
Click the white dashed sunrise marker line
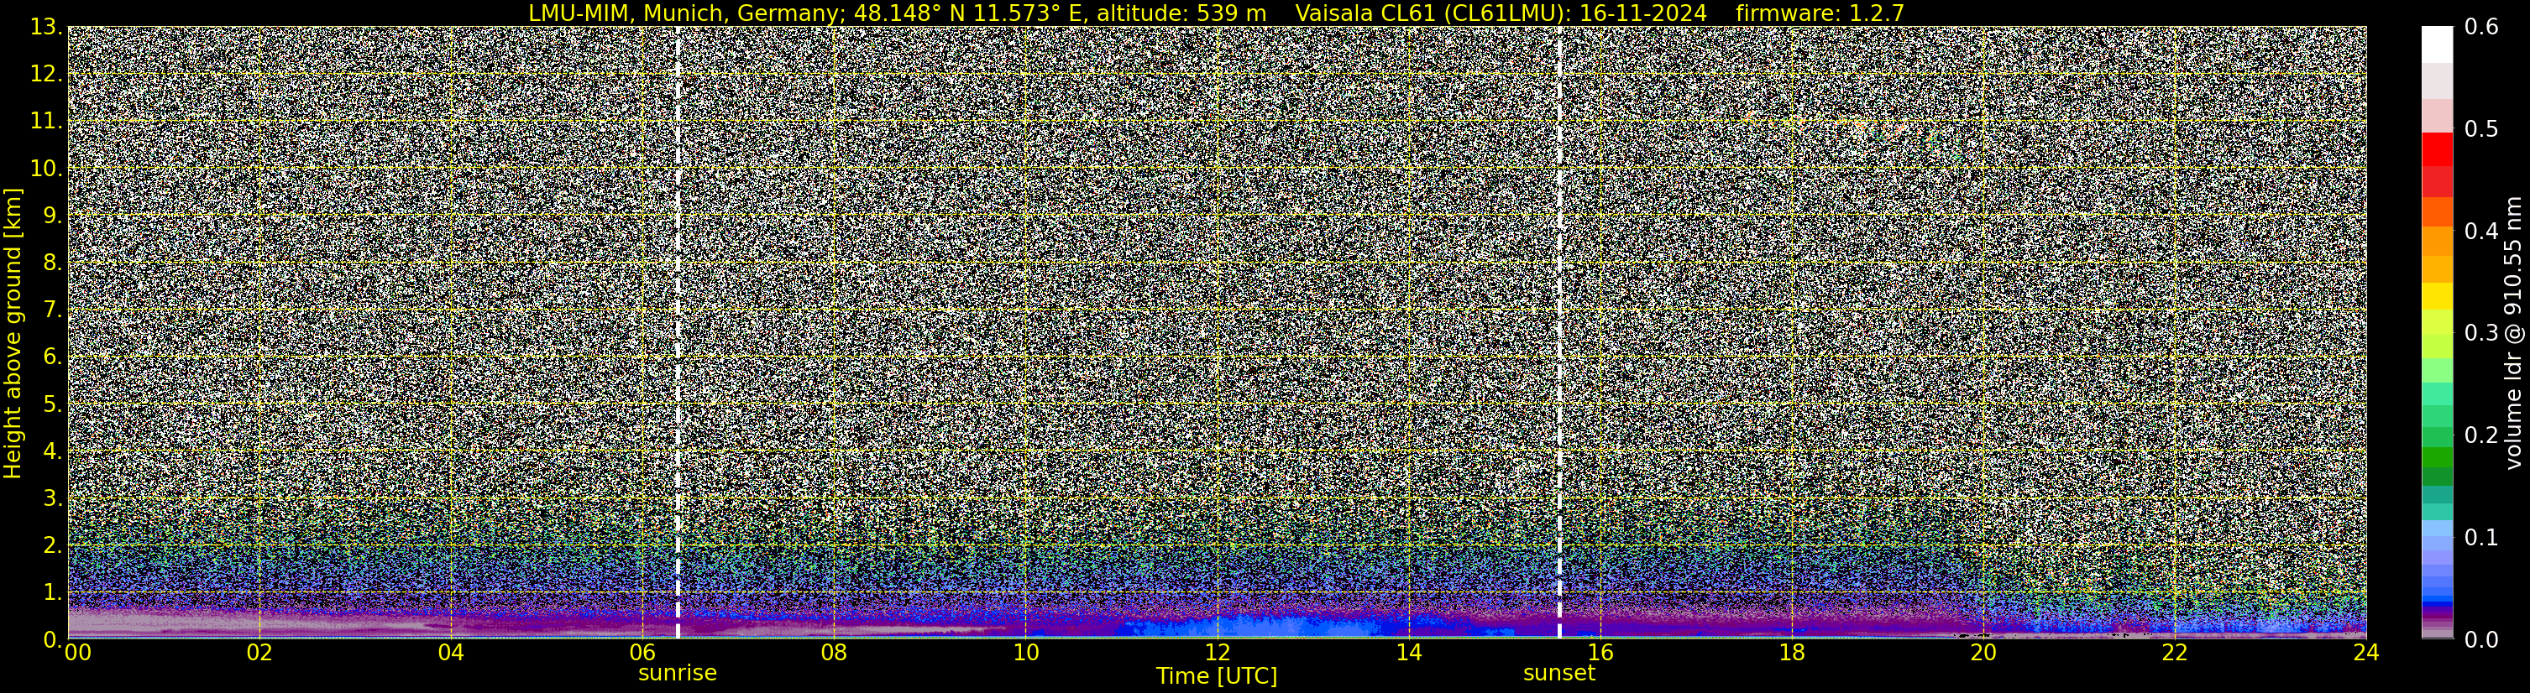(x=678, y=333)
